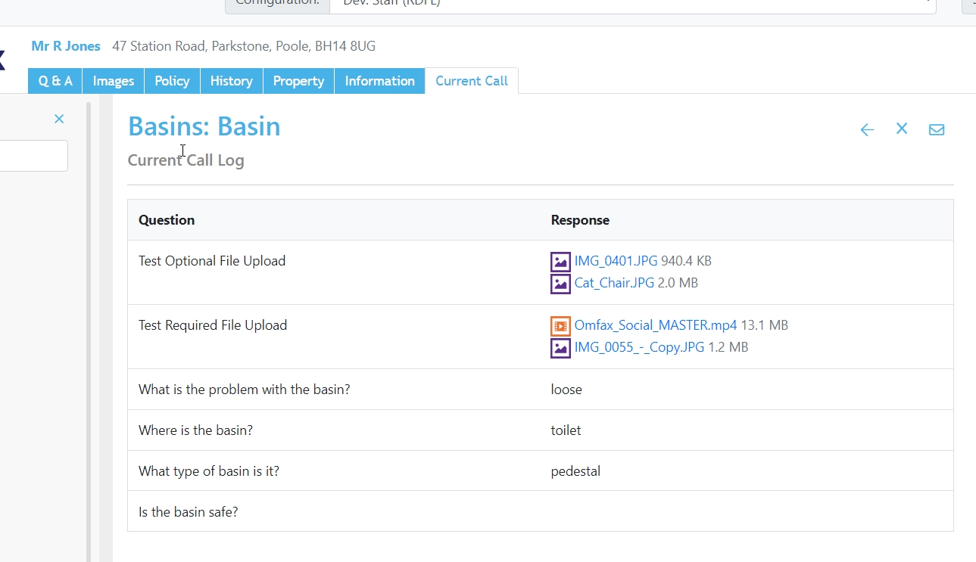Click the envelope email icon

click(937, 130)
